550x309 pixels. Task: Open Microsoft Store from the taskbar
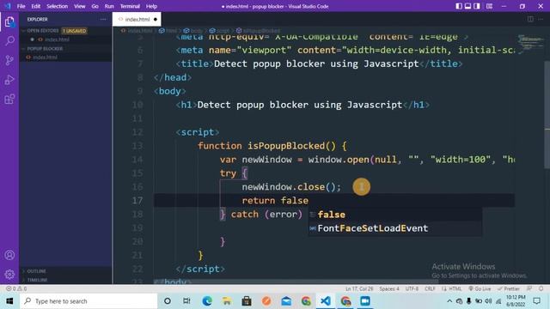click(247, 301)
